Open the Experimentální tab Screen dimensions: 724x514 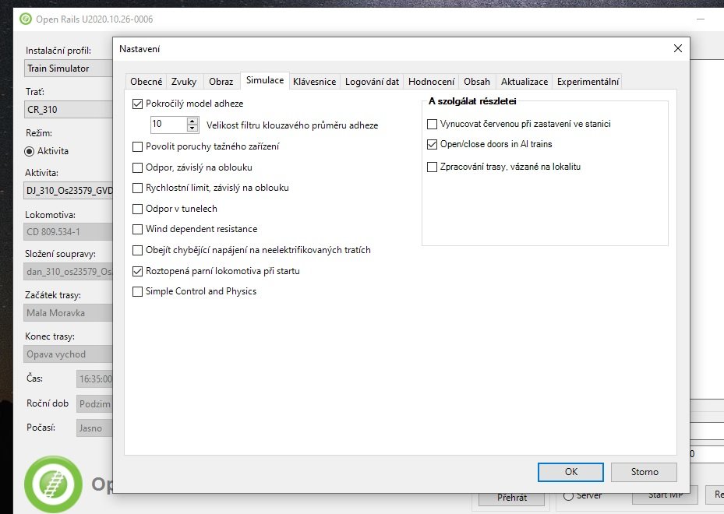tap(588, 81)
